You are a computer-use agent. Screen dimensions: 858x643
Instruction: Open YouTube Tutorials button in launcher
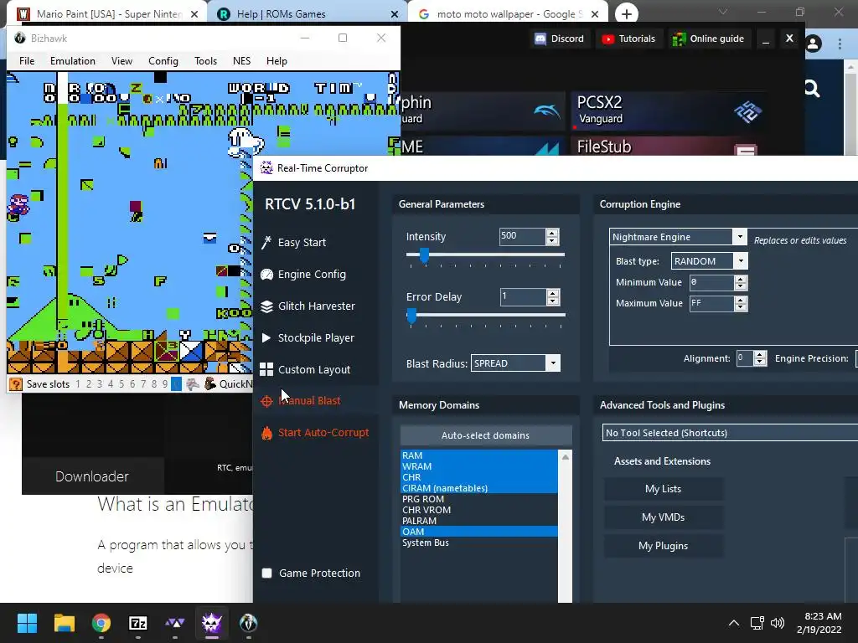click(x=628, y=39)
